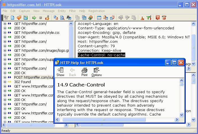This screenshot has width=198, height=134.
Task: Expand the POST httpsniffer.com/sup node
Action: (5, 77)
